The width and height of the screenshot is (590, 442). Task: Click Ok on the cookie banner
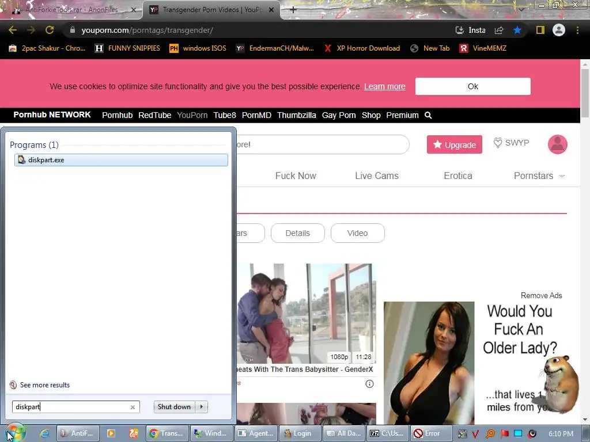[473, 86]
